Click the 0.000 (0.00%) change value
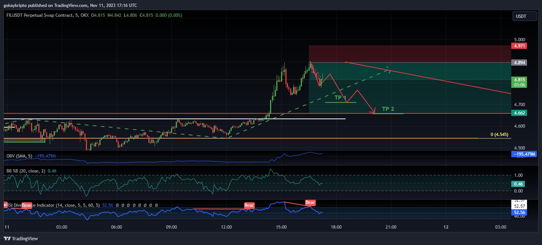The height and width of the screenshot is (245, 542). (168, 15)
